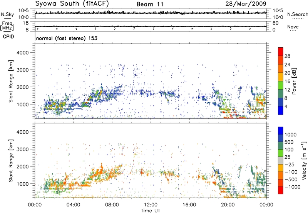Click the '3000' tick on the velocity panel axis
The width and height of the screenshot is (308, 213).
(x=22, y=149)
